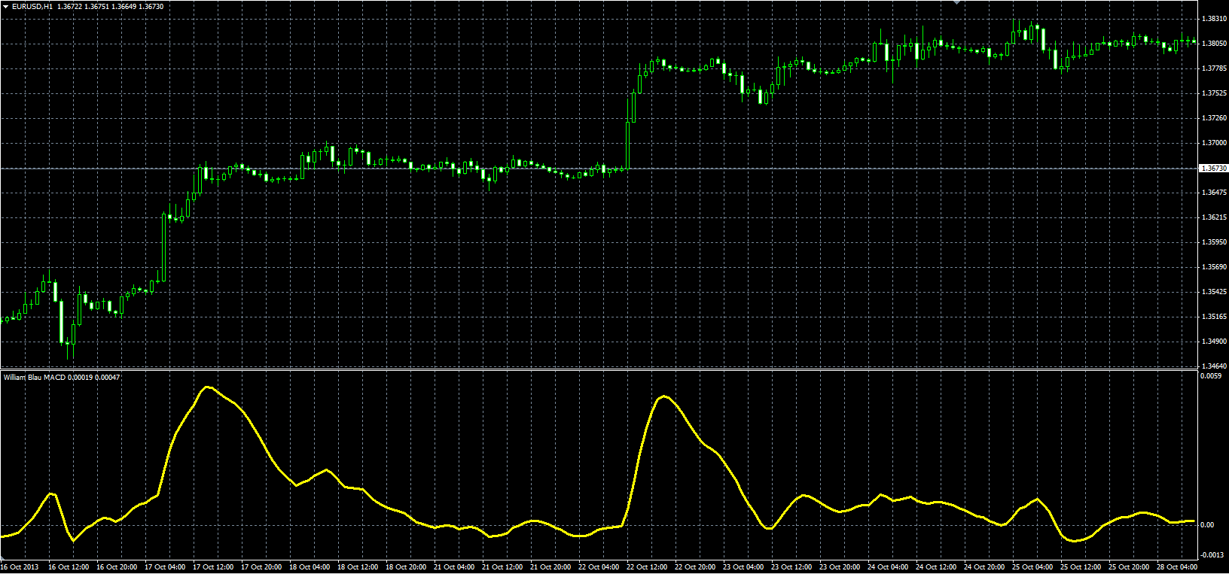Click the 17 Oct 12:00 time label
This screenshot has height=574, width=1229.
213,567
